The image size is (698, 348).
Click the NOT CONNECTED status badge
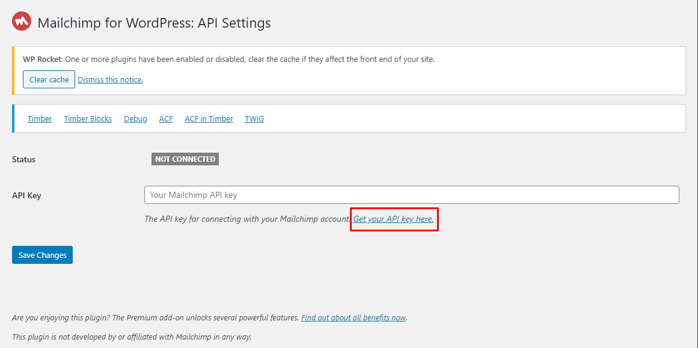click(185, 159)
